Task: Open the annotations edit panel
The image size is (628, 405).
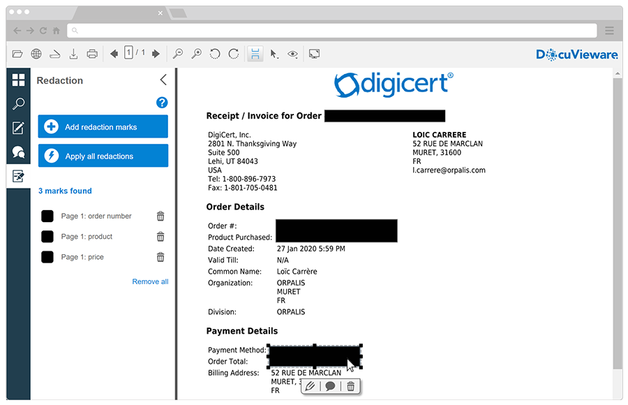Action: click(18, 128)
